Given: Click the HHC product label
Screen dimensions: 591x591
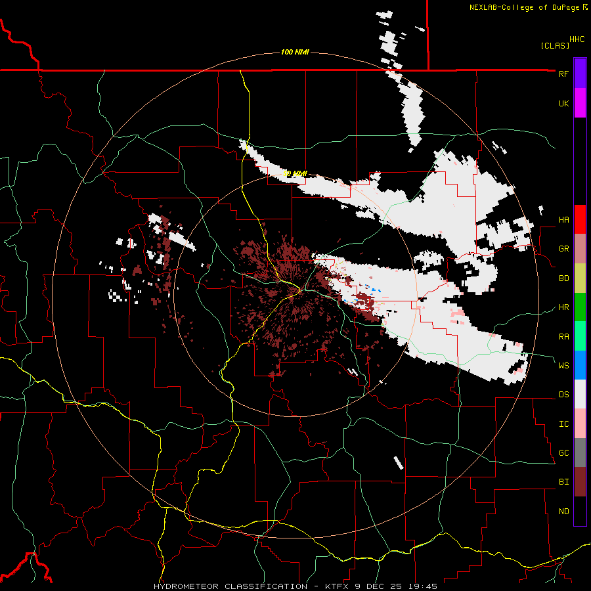Looking at the screenshot, I should (x=577, y=39).
